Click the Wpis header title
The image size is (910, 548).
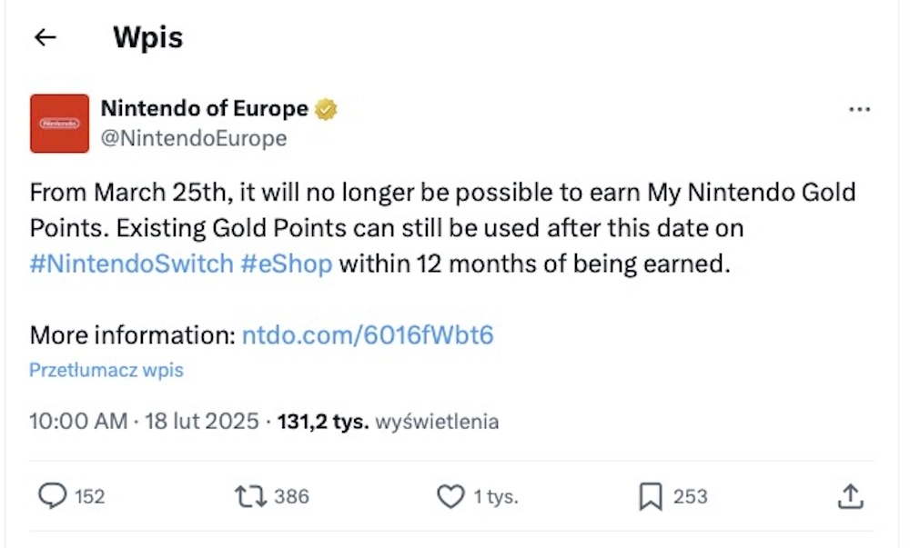[x=148, y=37]
